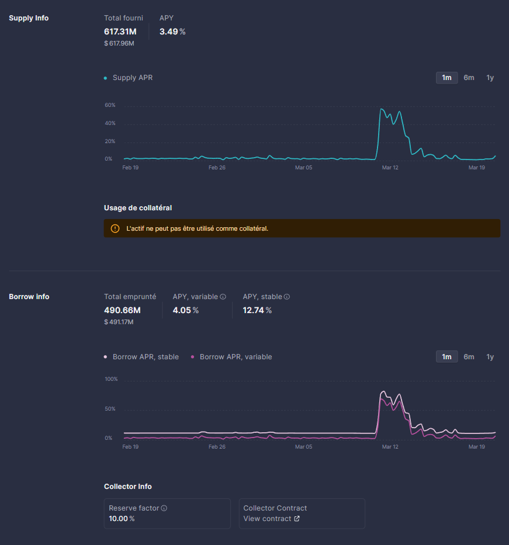Click the Collector Contract card
The height and width of the screenshot is (545, 509).
point(302,513)
